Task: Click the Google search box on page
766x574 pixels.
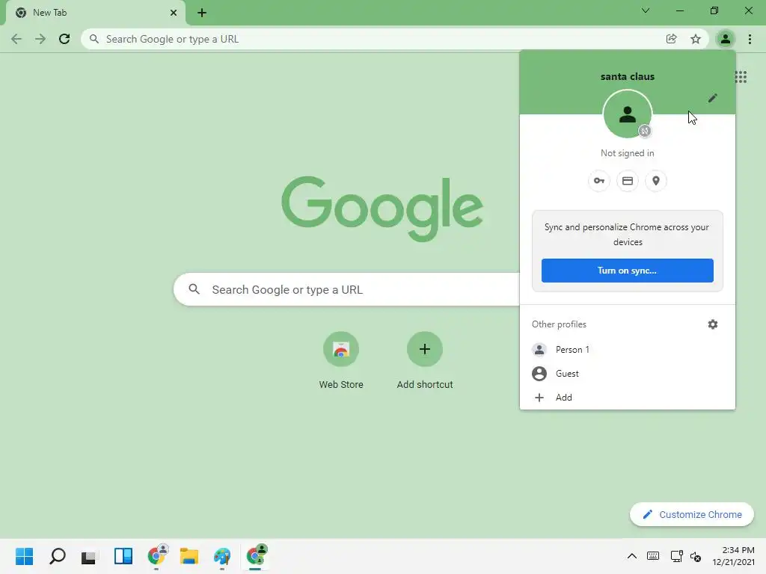Action: point(346,289)
